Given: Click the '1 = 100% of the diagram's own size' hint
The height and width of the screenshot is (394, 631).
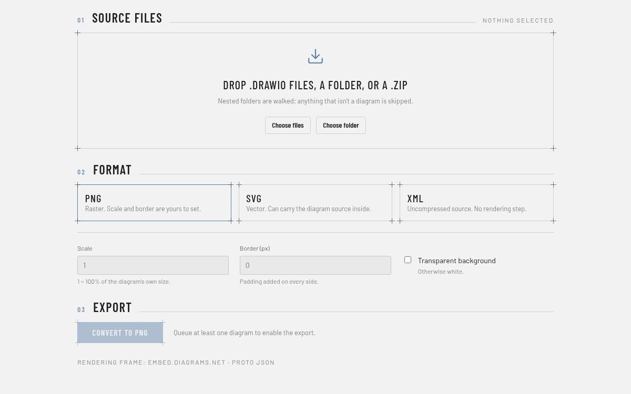Looking at the screenshot, I should point(124,282).
